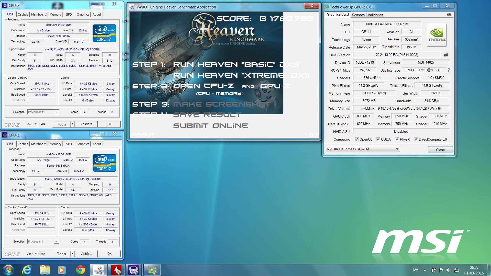Click Close button in GPU-Z
The image size is (491, 276).
tap(440, 150)
